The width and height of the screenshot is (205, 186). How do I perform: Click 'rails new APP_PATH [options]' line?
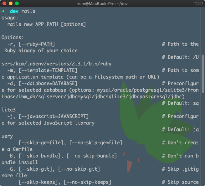point(46,24)
